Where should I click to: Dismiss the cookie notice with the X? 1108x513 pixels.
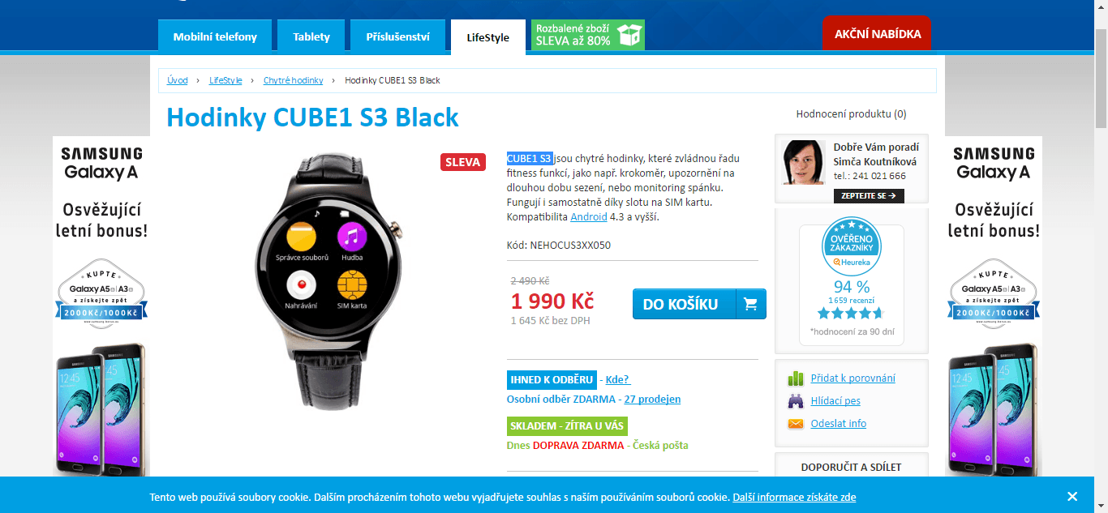click(1072, 497)
